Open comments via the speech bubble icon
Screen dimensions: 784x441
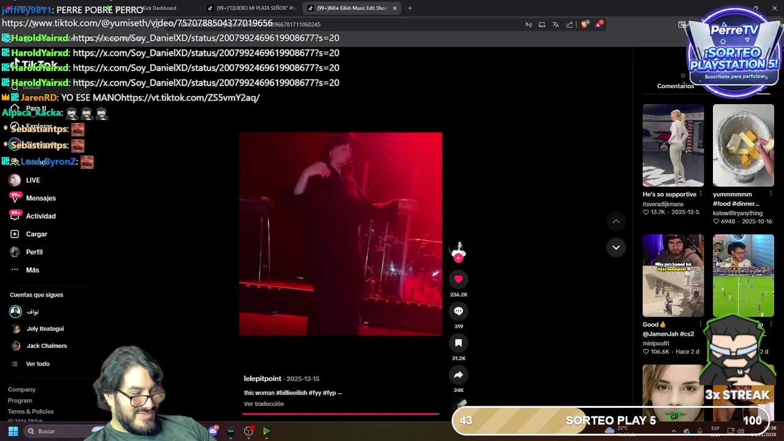[458, 311]
